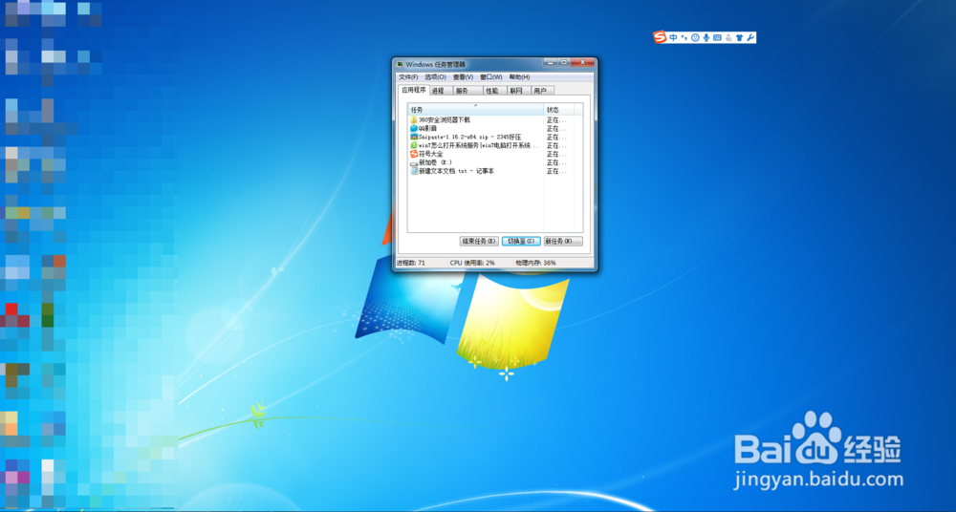Open 帮助(H) menu

coord(519,77)
